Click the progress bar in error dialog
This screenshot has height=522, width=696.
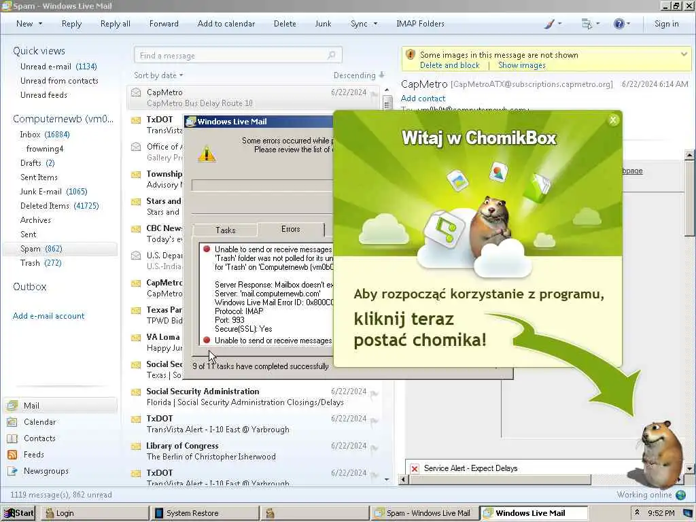tap(262, 186)
